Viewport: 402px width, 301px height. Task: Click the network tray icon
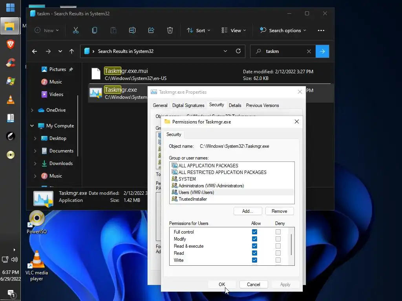click(x=5, y=259)
